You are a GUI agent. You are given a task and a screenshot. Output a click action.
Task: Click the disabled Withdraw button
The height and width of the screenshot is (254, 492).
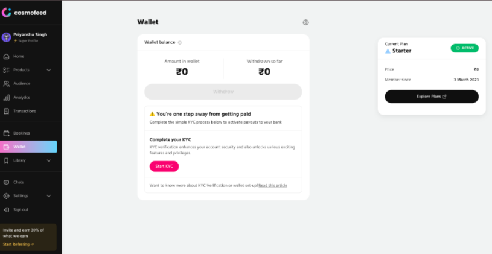(223, 92)
